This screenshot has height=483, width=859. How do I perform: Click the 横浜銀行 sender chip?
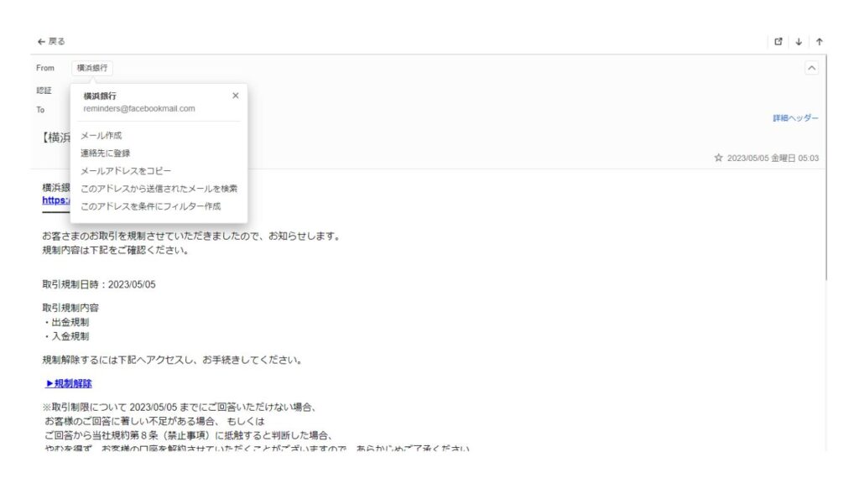(x=92, y=68)
